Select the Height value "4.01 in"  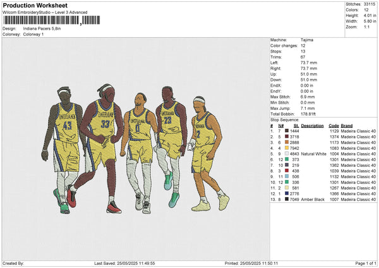[x=370, y=15]
